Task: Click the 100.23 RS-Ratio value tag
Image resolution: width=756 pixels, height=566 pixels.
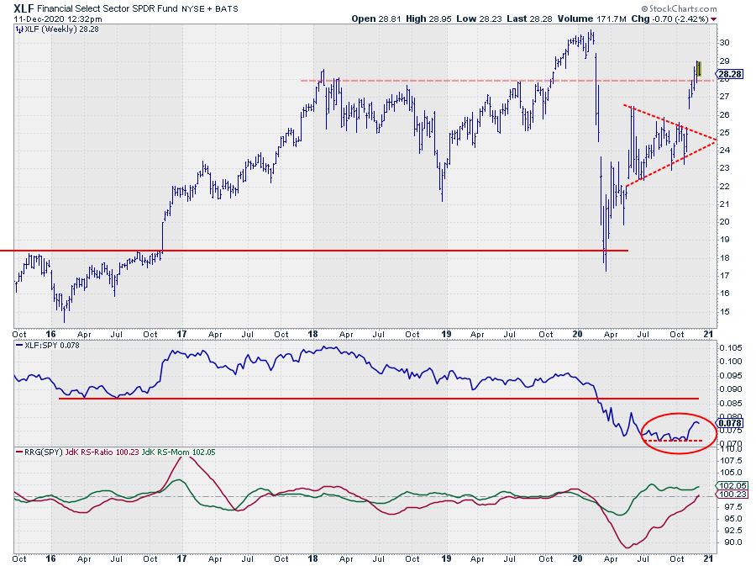Action: 729,495
